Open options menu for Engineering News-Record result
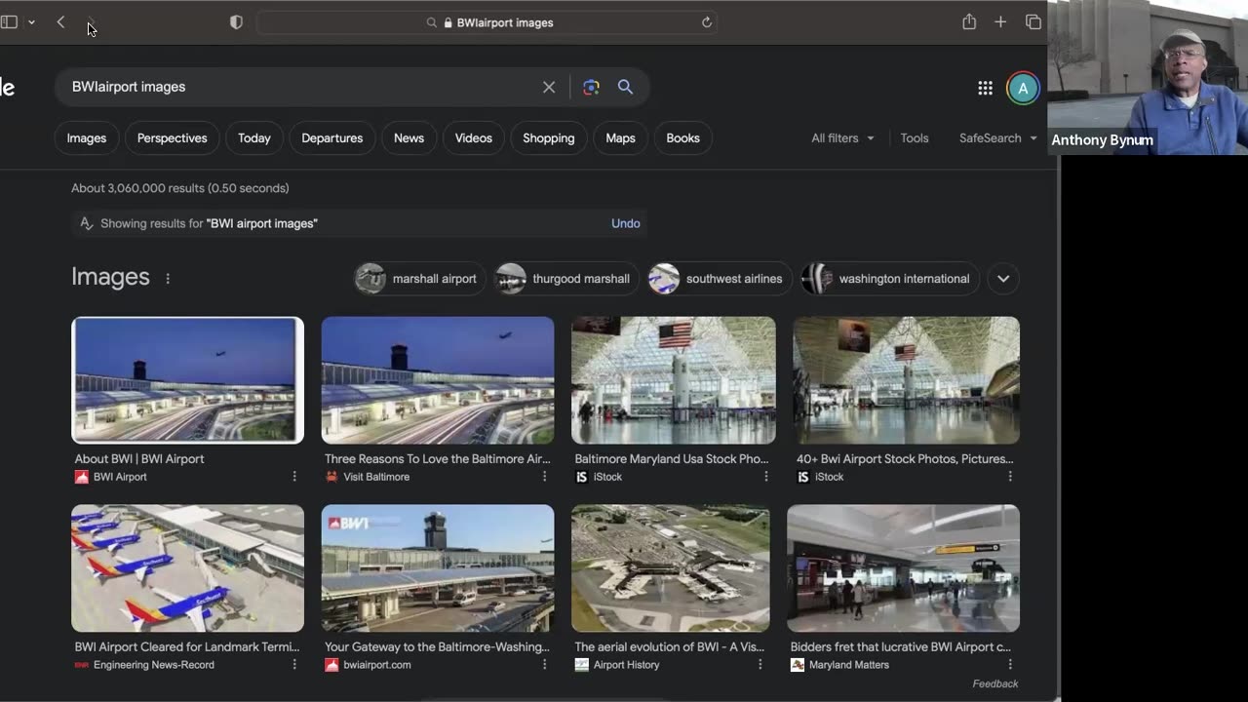 [x=294, y=665]
